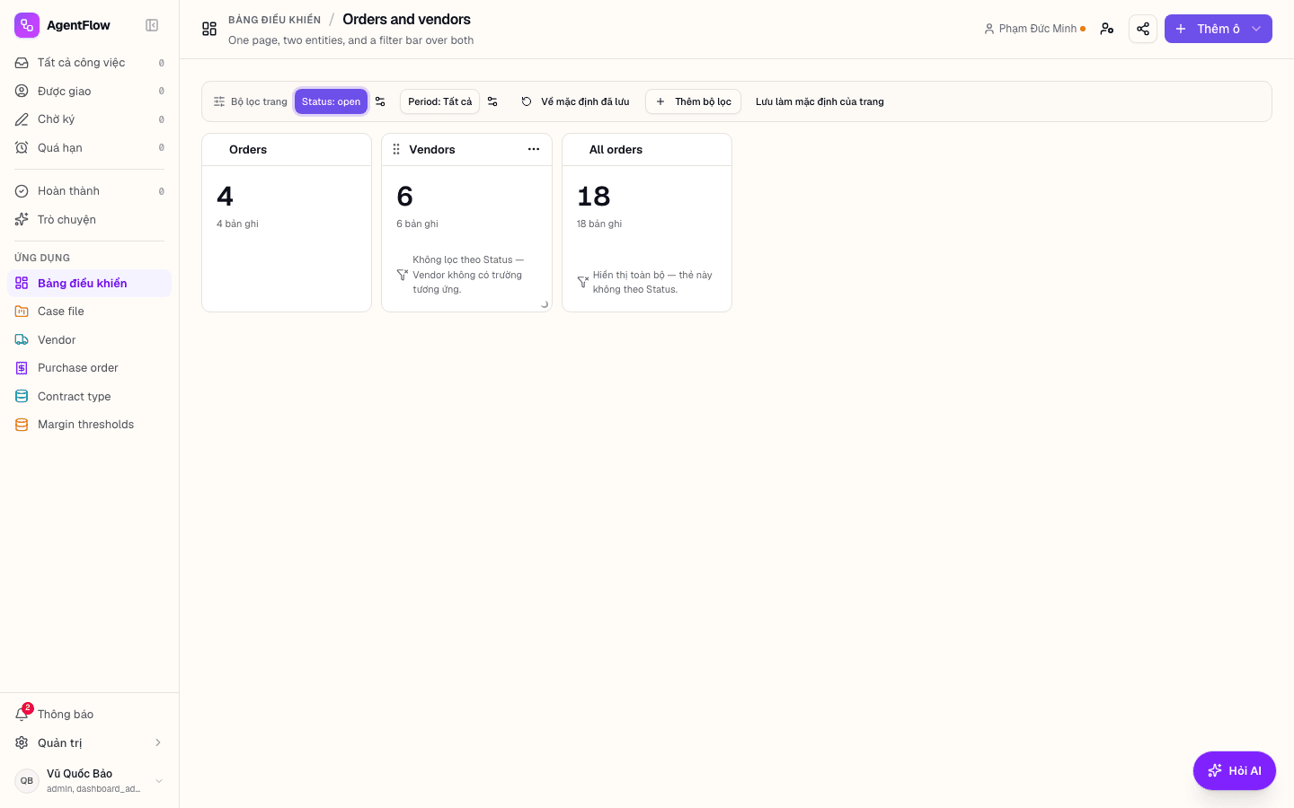Expand the Thêm ô dropdown arrow

tap(1257, 29)
